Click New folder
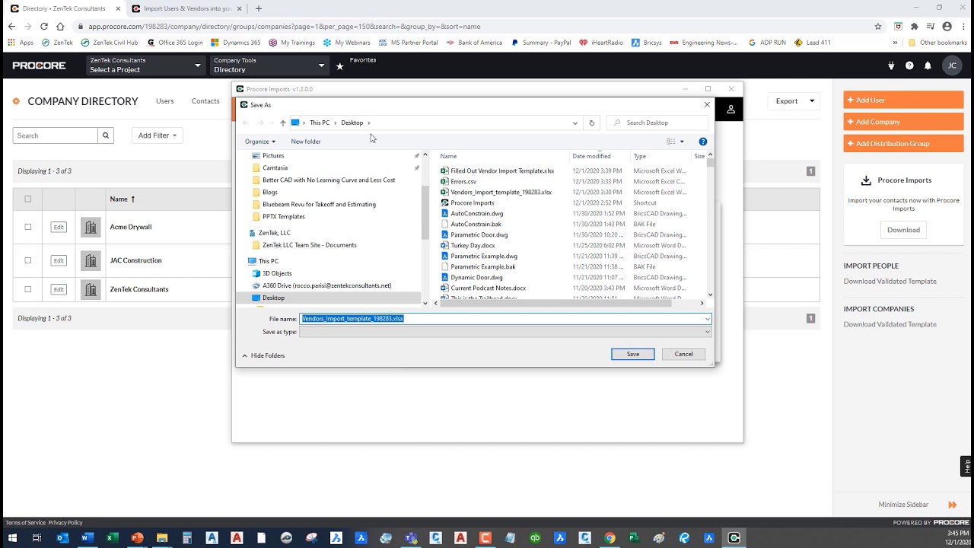Screen dimensions: 974x548 point(306,142)
